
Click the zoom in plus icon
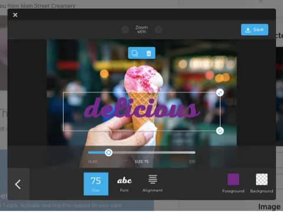pyautogui.click(x=159, y=29)
